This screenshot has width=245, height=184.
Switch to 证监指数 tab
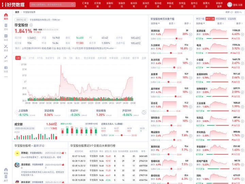tap(232, 19)
